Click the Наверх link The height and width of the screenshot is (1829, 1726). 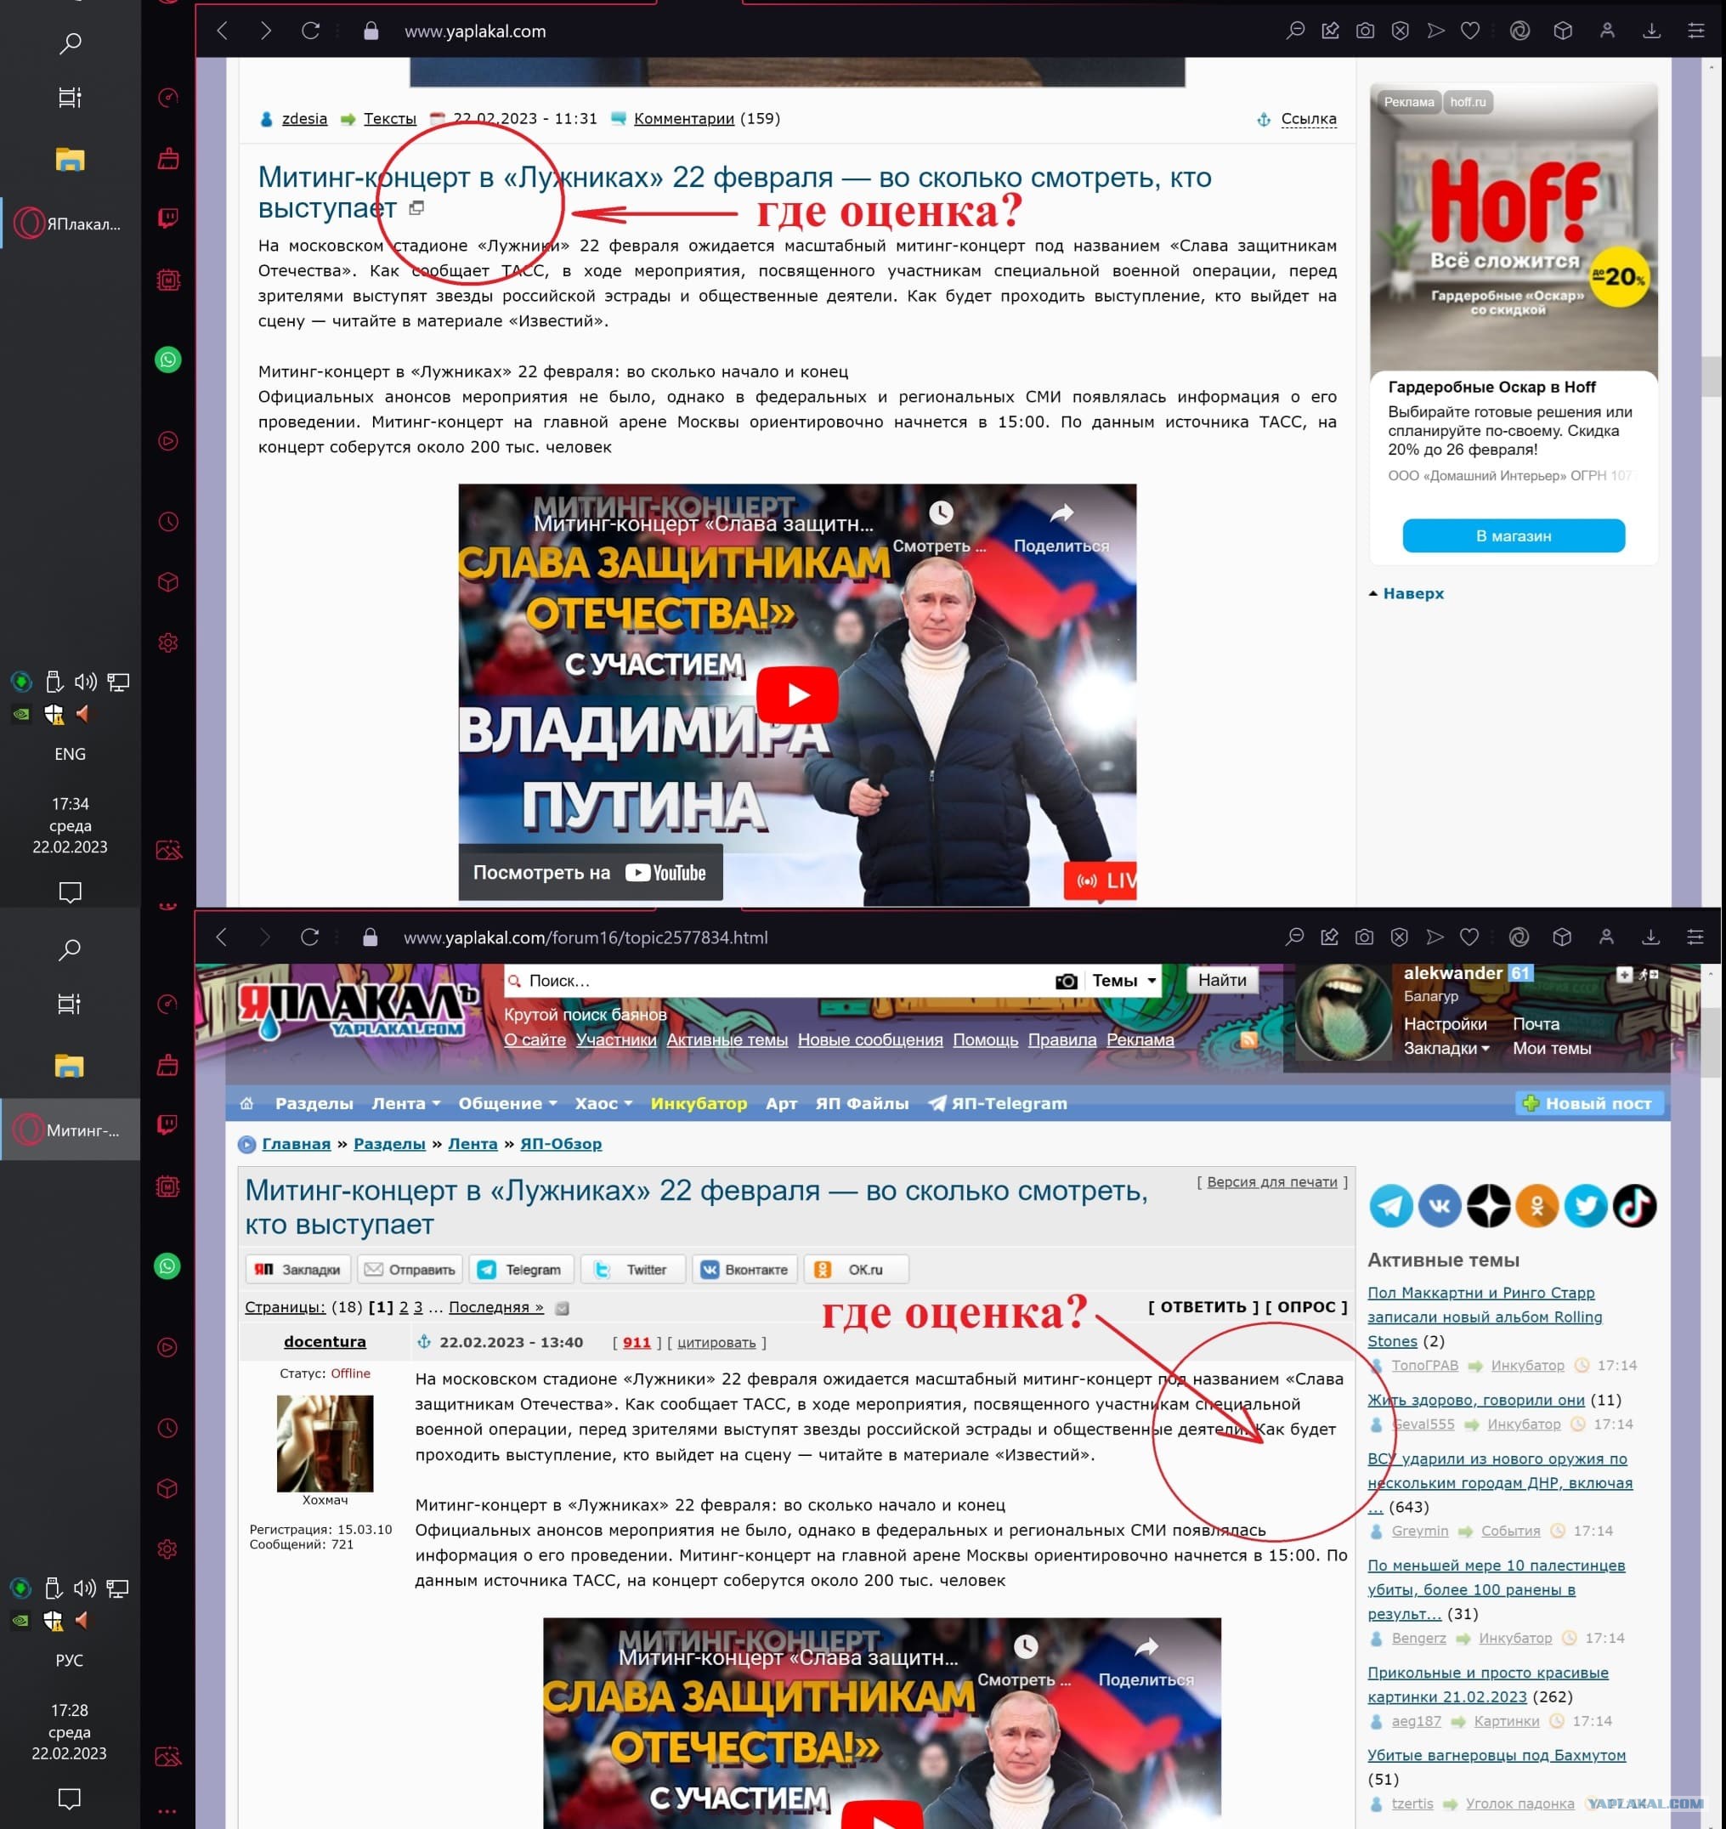[x=1413, y=593]
